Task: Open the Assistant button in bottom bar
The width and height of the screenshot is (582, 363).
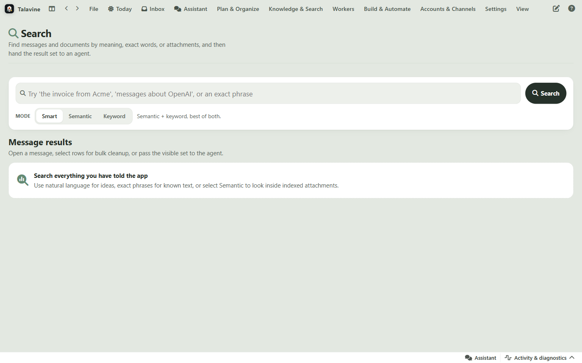Action: (x=481, y=358)
